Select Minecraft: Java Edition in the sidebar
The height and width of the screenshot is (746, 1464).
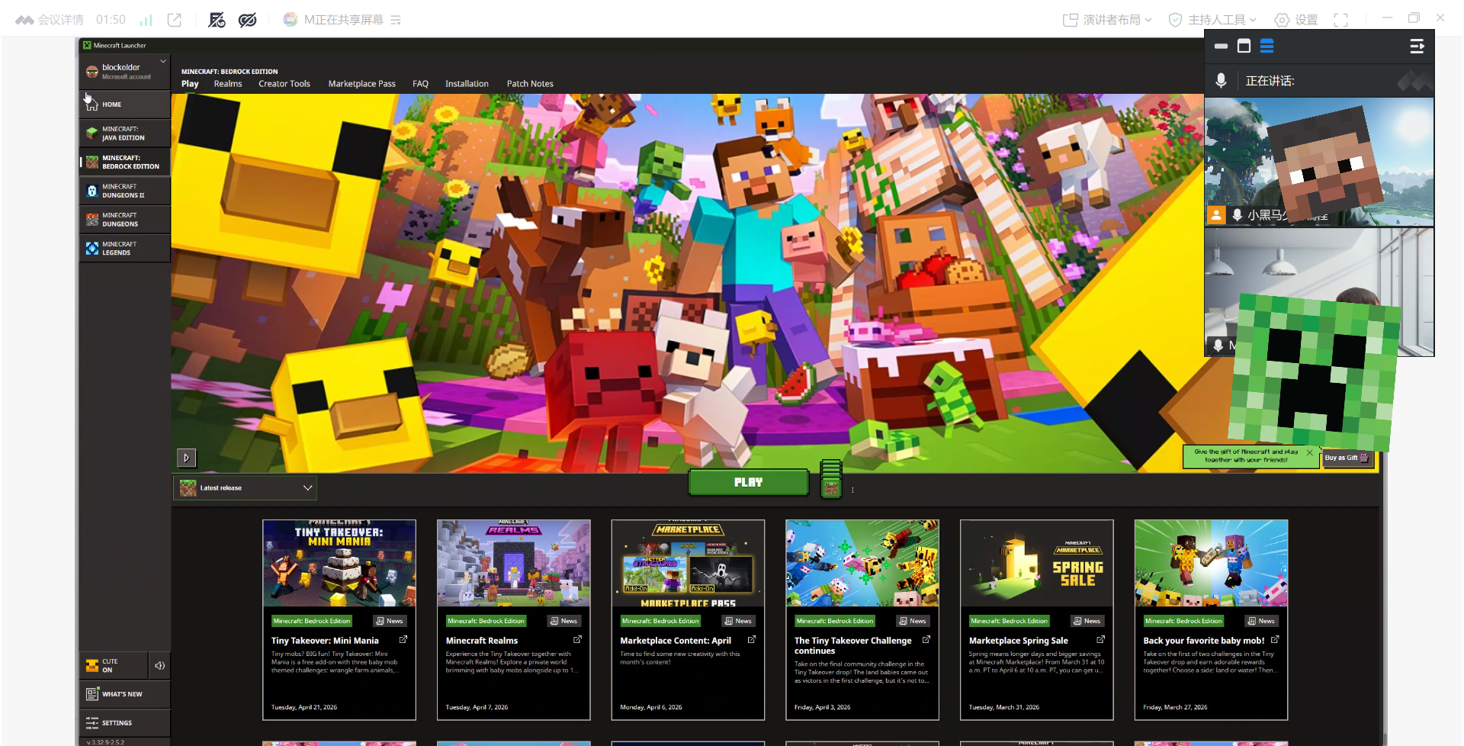125,133
